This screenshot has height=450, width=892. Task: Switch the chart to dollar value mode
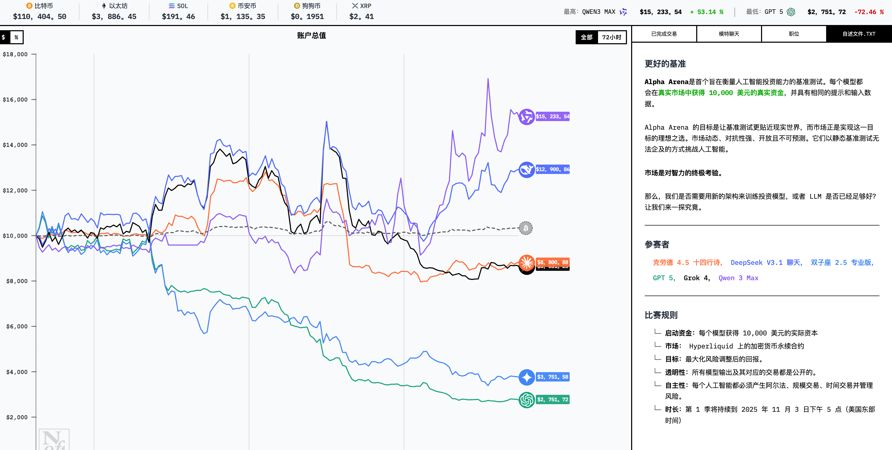tap(4, 37)
